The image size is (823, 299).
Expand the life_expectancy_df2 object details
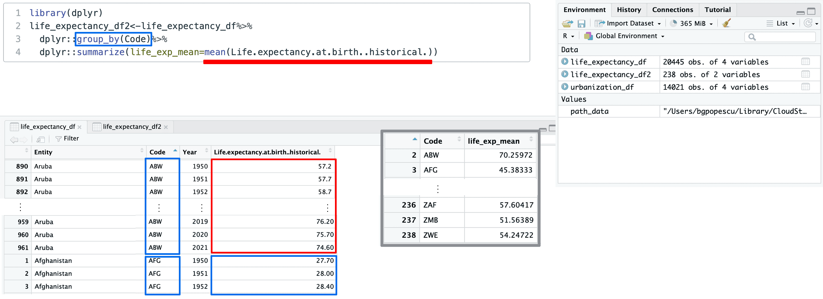point(564,74)
